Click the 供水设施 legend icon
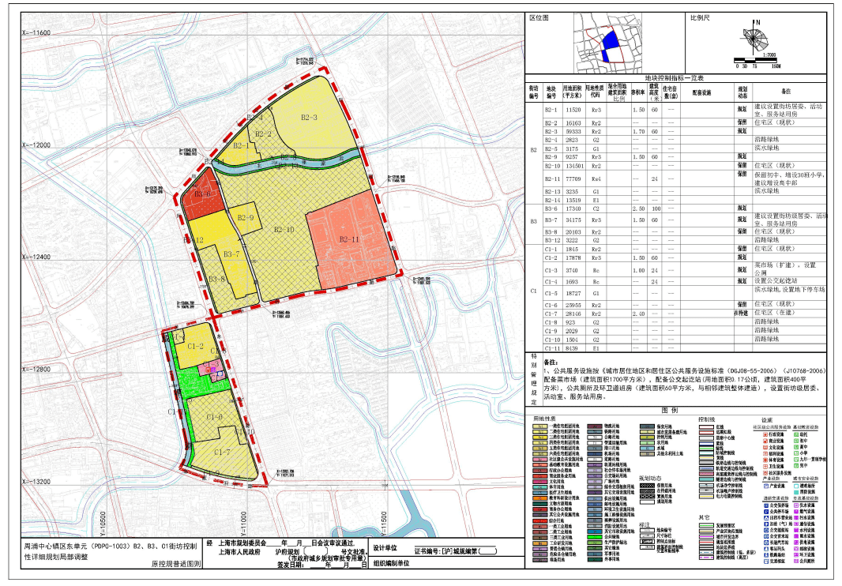This screenshot has height=586, width=842. tap(796, 505)
